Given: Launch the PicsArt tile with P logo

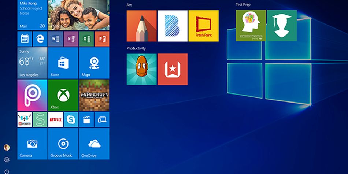Looking at the screenshot, I should (x=32, y=96).
